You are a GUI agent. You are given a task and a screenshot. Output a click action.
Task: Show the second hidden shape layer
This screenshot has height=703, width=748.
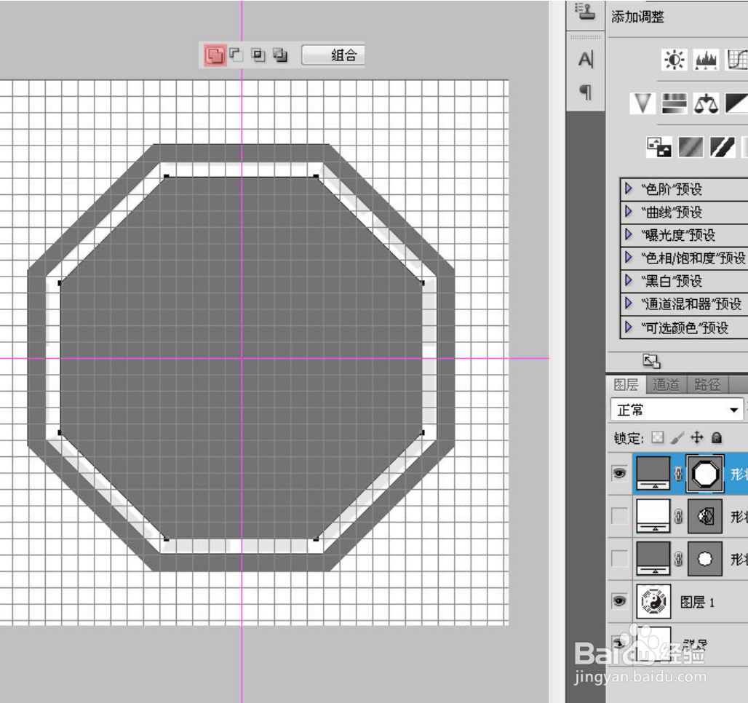pyautogui.click(x=619, y=515)
